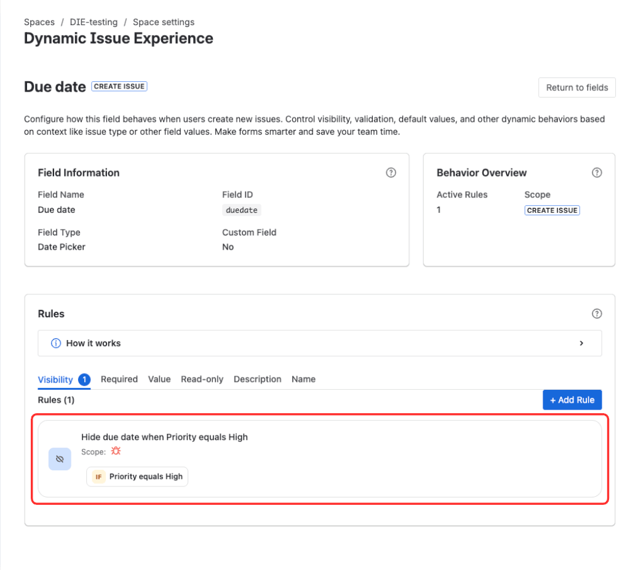Click the Return to fields button
The image size is (622, 570).
coord(576,87)
